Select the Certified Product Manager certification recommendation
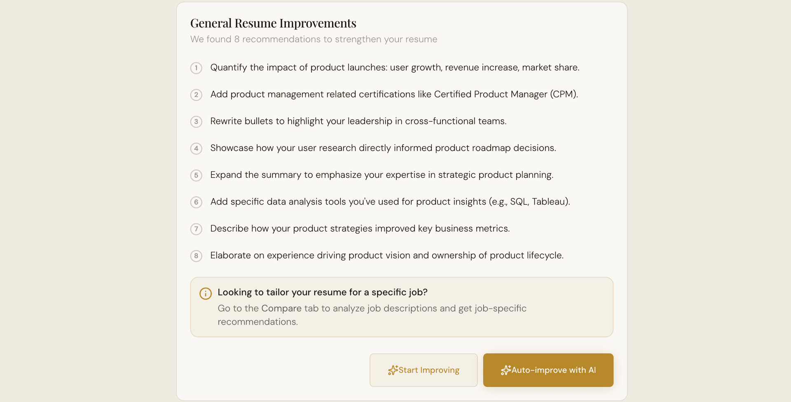 (394, 94)
